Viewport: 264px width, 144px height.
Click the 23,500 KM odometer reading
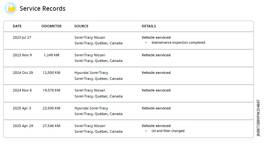(x=51, y=108)
